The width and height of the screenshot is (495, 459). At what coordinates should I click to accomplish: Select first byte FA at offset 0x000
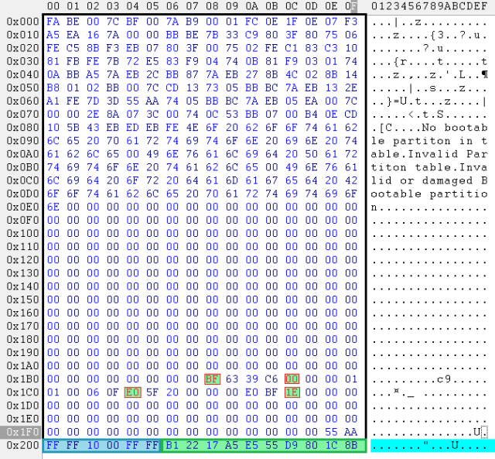pyautogui.click(x=53, y=22)
